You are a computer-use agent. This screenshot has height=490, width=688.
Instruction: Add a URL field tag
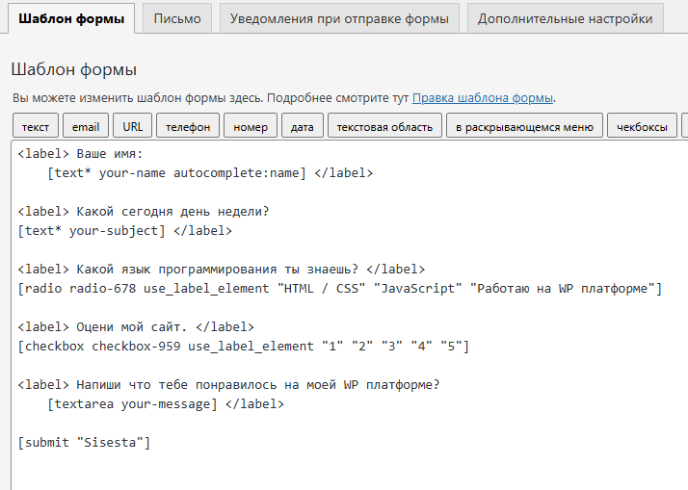tap(132, 126)
